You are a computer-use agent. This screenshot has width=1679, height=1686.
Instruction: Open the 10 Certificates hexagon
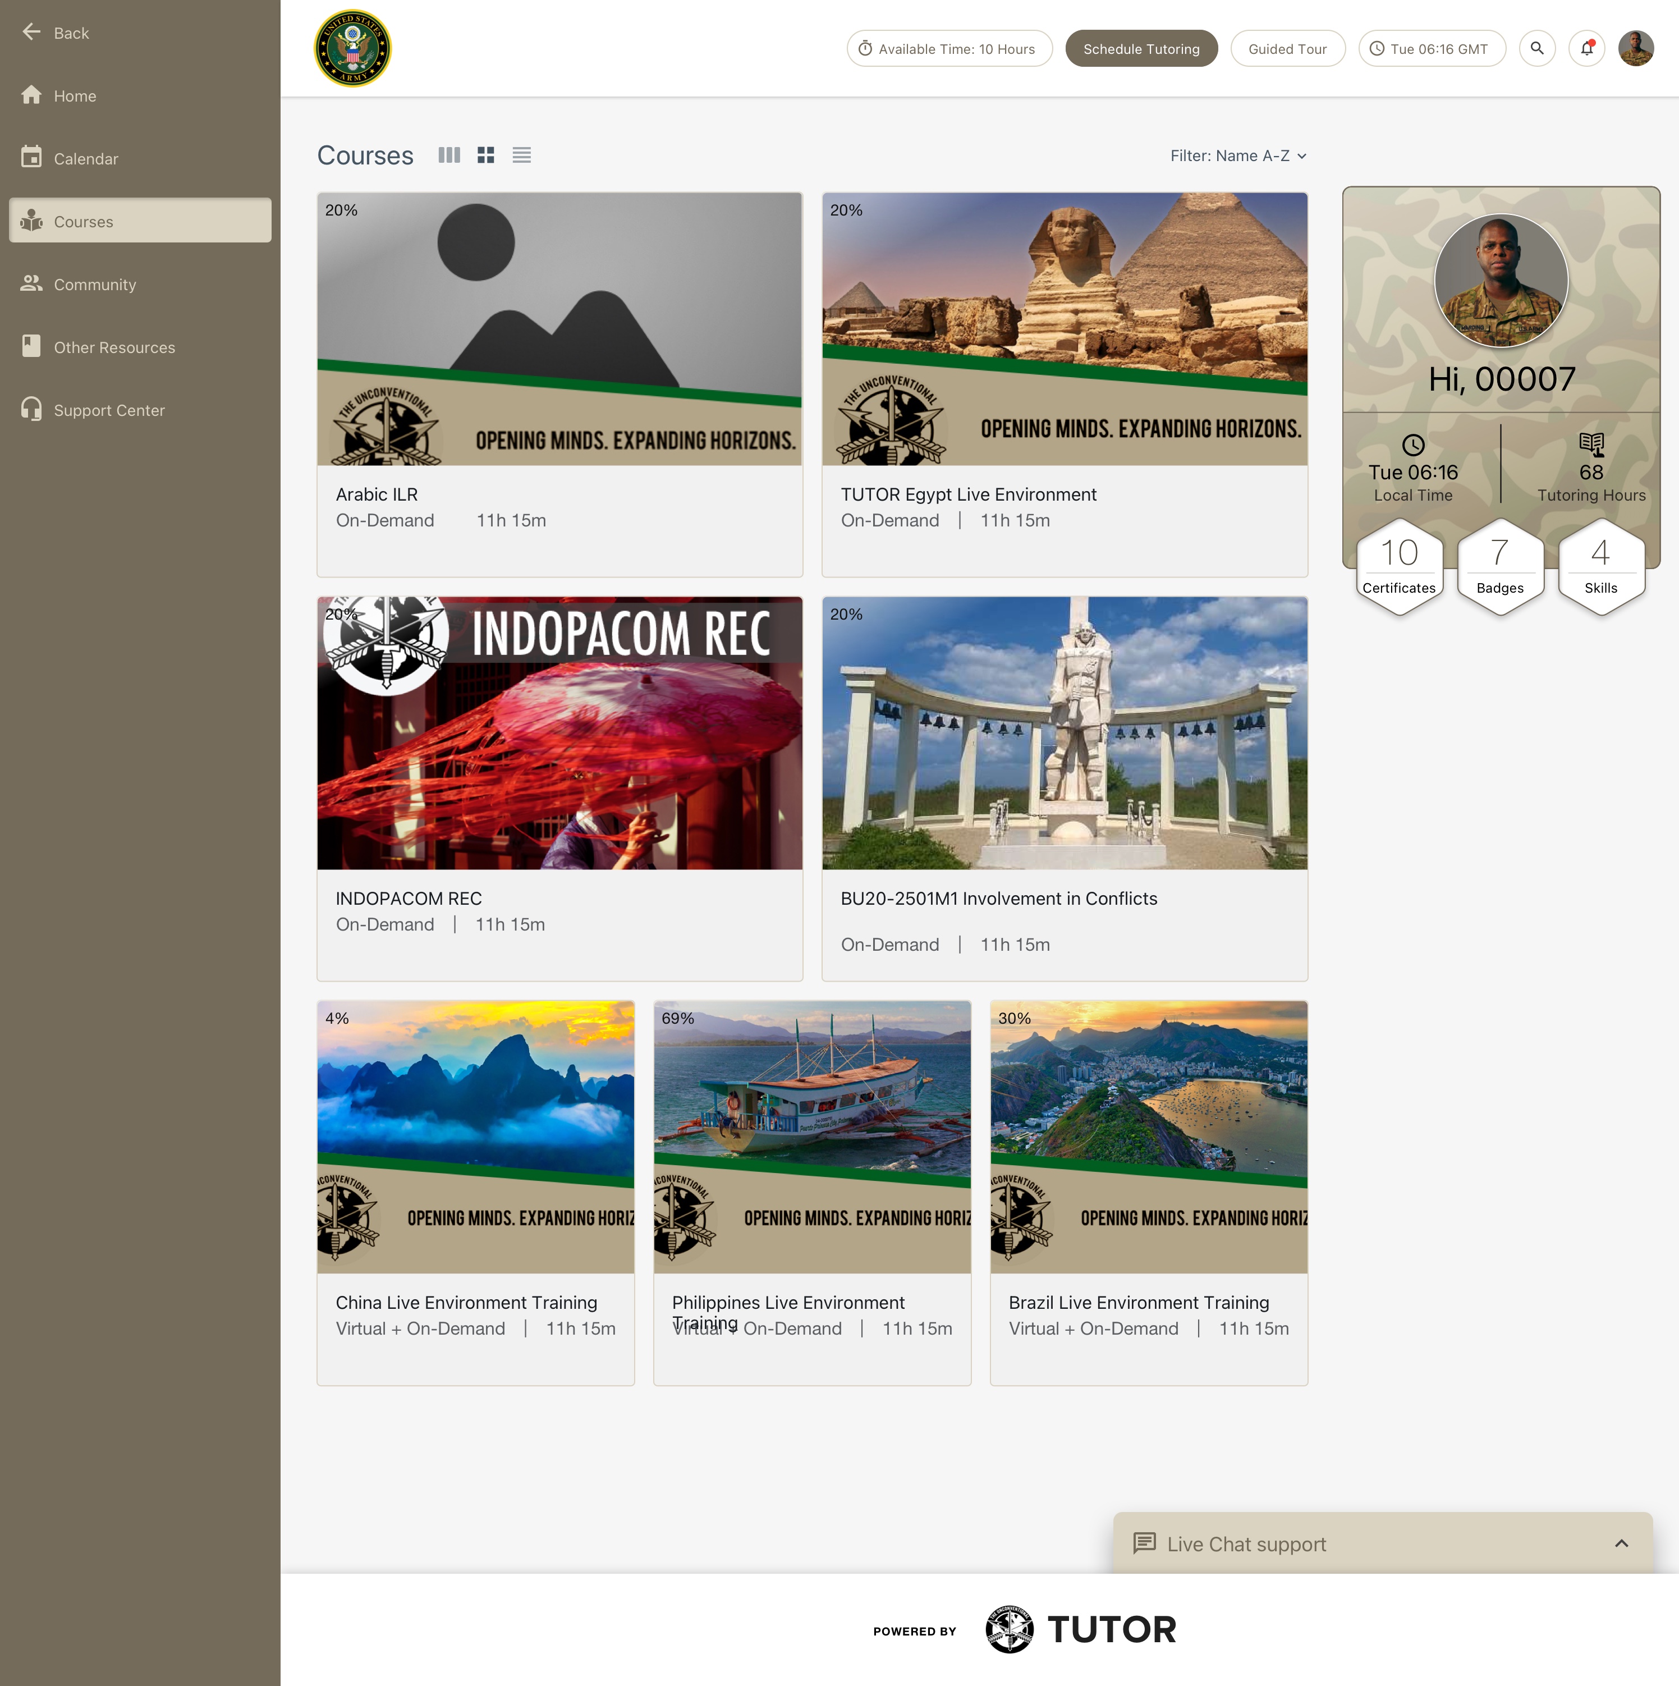(1400, 566)
